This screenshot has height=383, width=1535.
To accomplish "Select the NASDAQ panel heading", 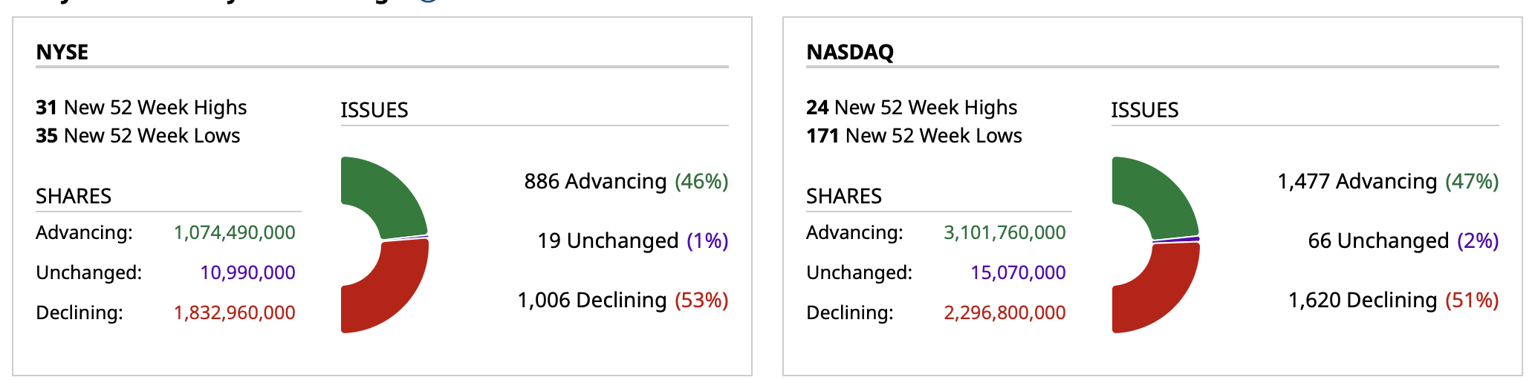I will click(x=850, y=52).
